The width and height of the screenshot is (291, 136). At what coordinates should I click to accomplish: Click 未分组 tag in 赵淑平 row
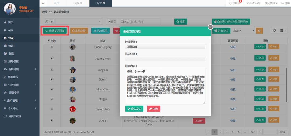pos(199,121)
